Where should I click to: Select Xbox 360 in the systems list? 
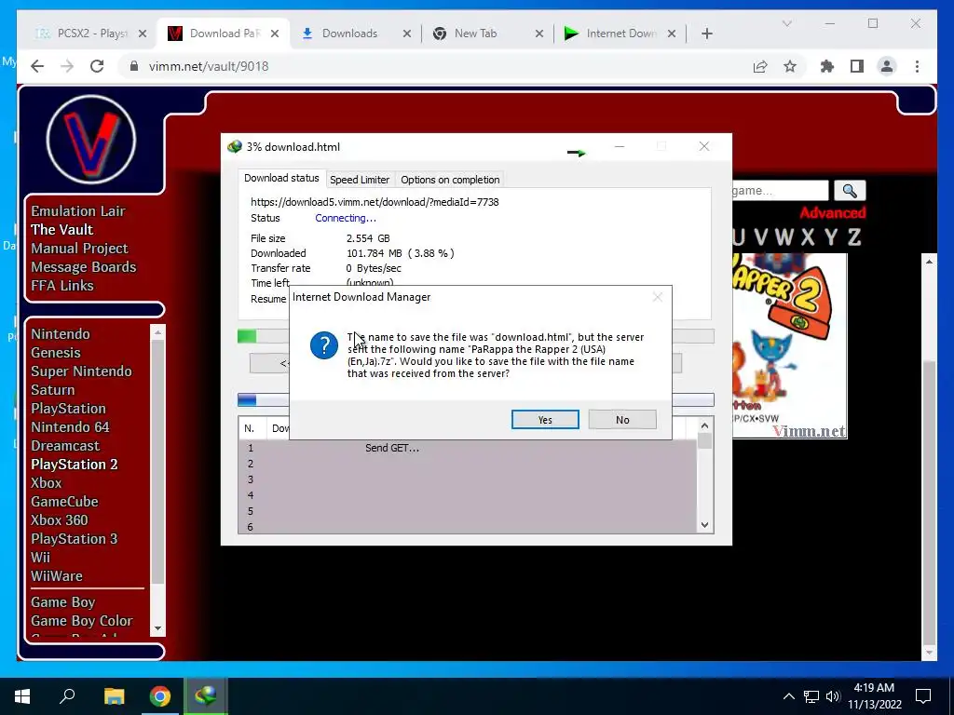[59, 520]
